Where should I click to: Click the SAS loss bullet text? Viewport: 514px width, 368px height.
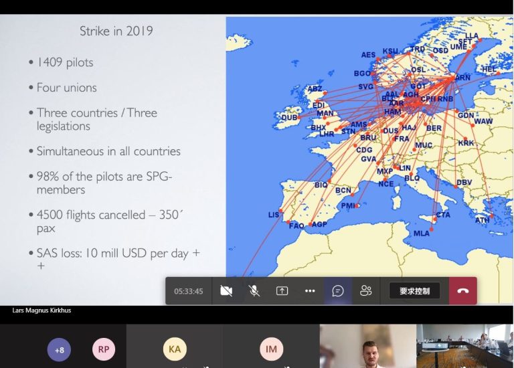click(118, 259)
